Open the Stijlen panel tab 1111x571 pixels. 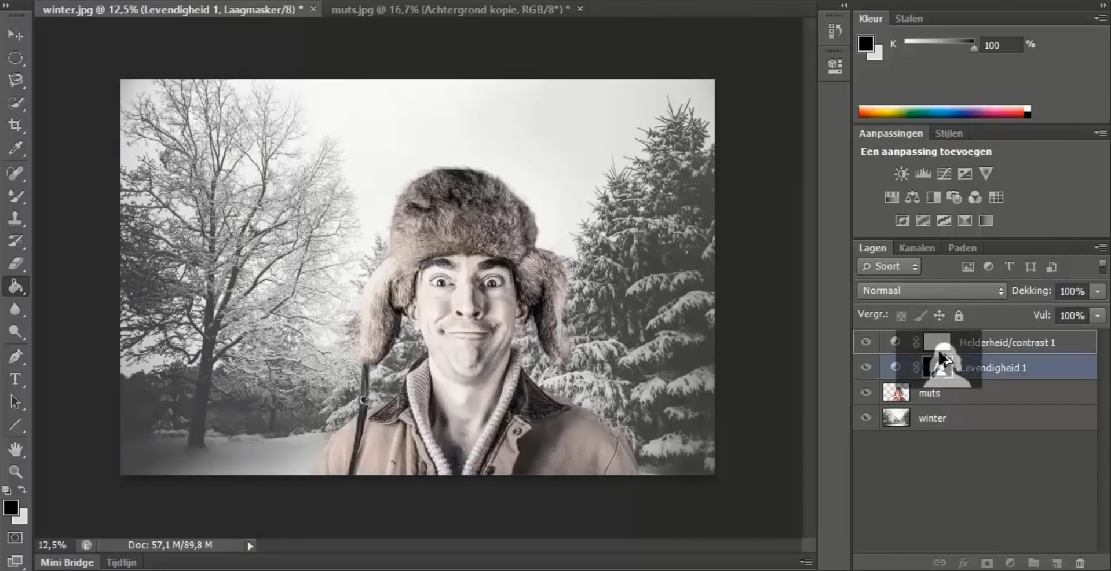(948, 133)
